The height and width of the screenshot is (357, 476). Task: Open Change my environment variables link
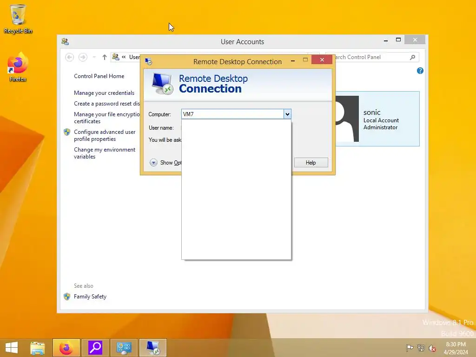point(105,153)
